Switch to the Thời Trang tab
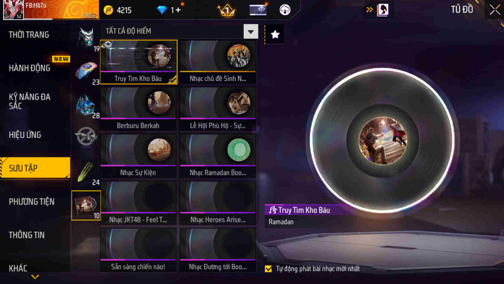The image size is (504, 284). click(29, 35)
